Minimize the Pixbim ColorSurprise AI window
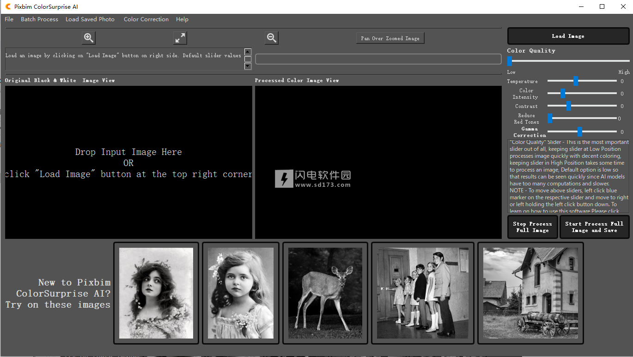Screen dimensions: 633x357 tap(581, 6)
